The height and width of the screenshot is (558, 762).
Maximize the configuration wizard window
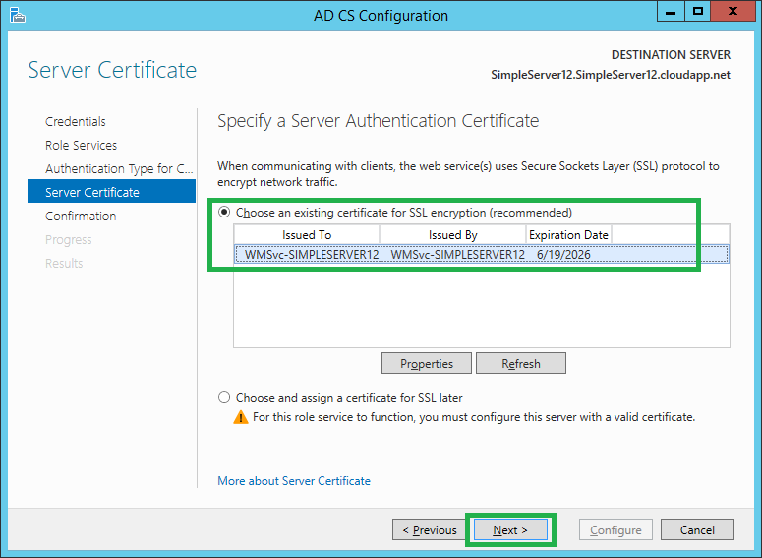coord(697,13)
